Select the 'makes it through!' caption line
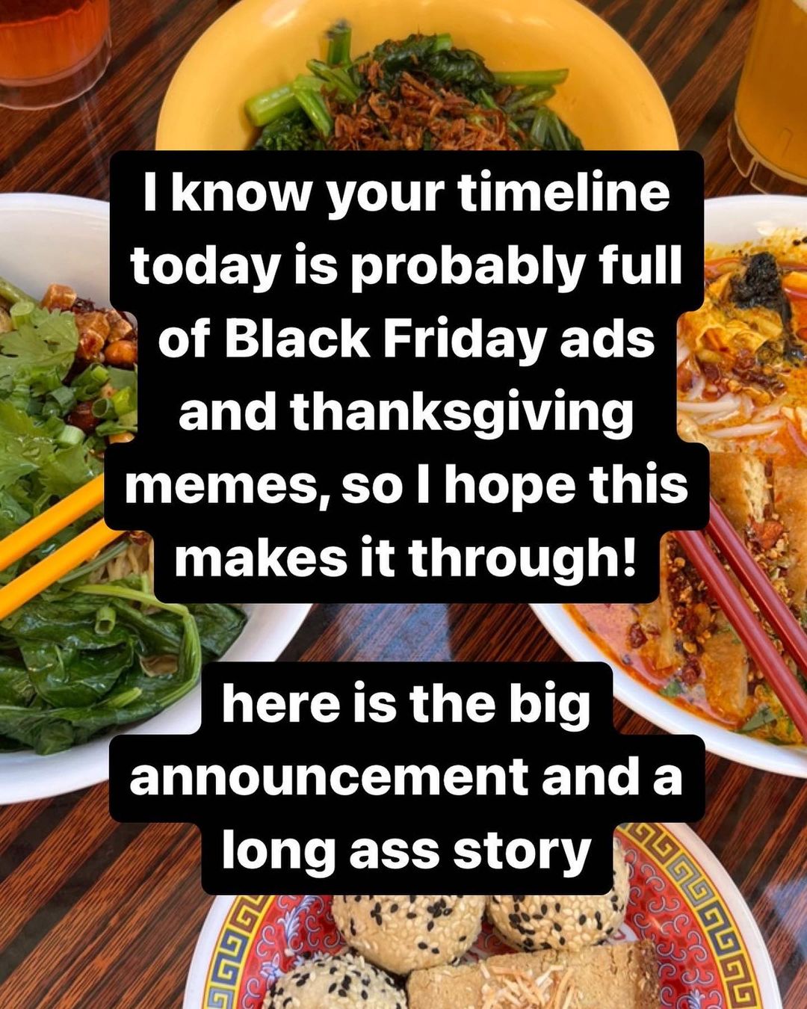807x1009 pixels. [x=407, y=558]
